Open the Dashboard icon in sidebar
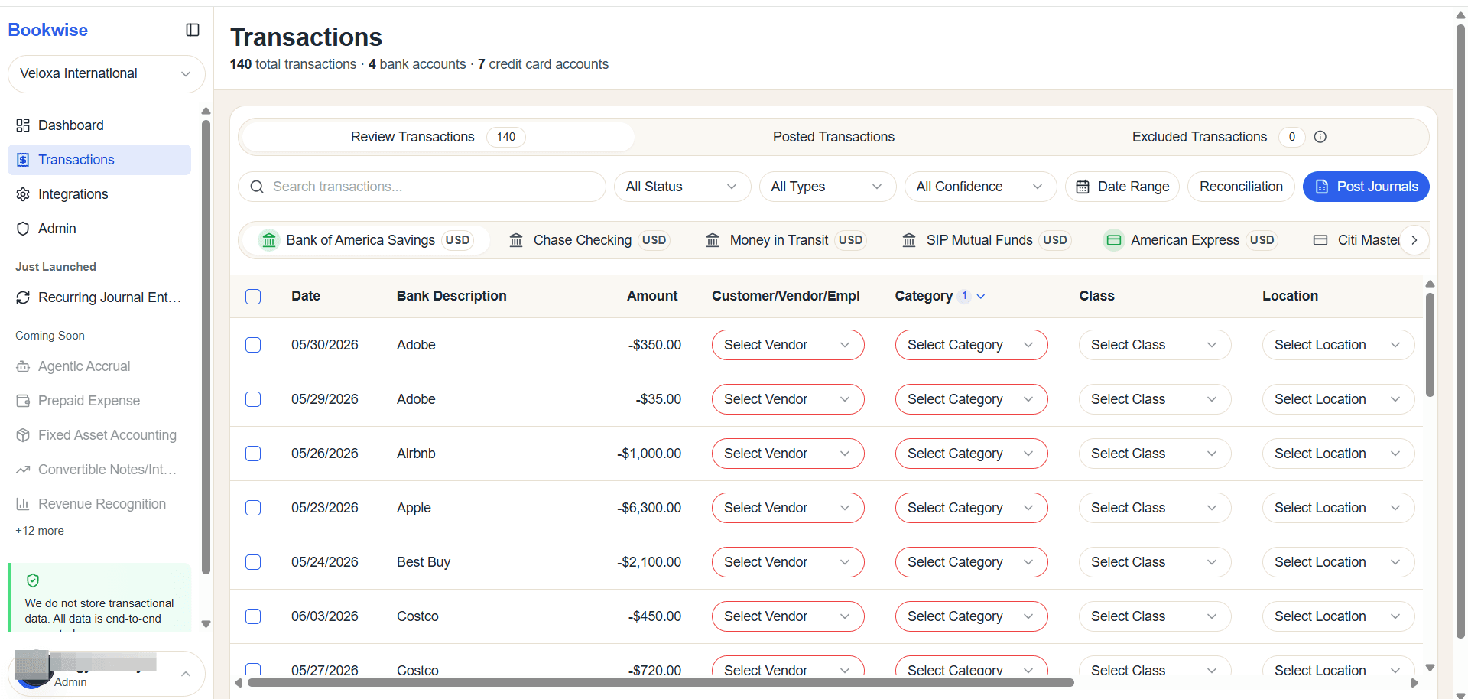1468x699 pixels. pyautogui.click(x=23, y=125)
